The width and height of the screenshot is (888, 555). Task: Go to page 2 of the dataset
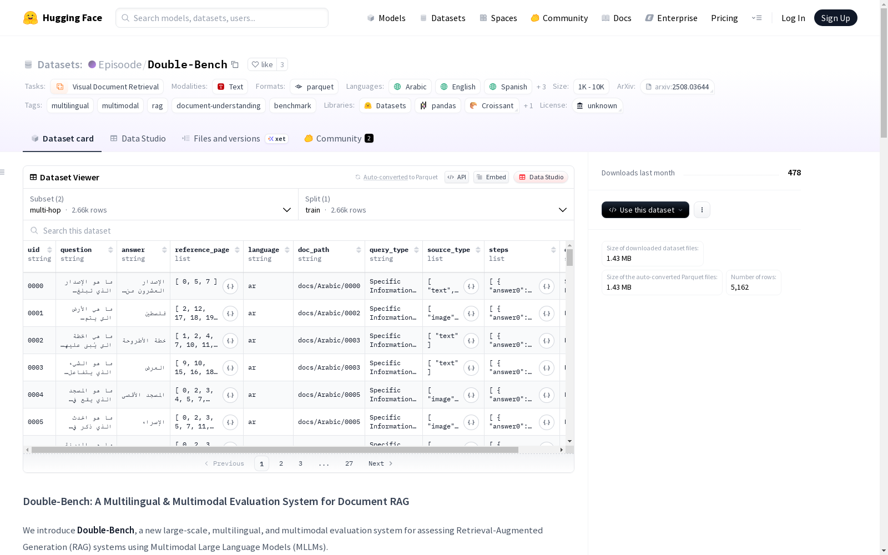coord(281,463)
